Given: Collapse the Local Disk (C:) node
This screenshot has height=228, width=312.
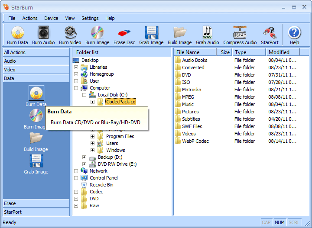Looking at the screenshot, I should point(84,95).
